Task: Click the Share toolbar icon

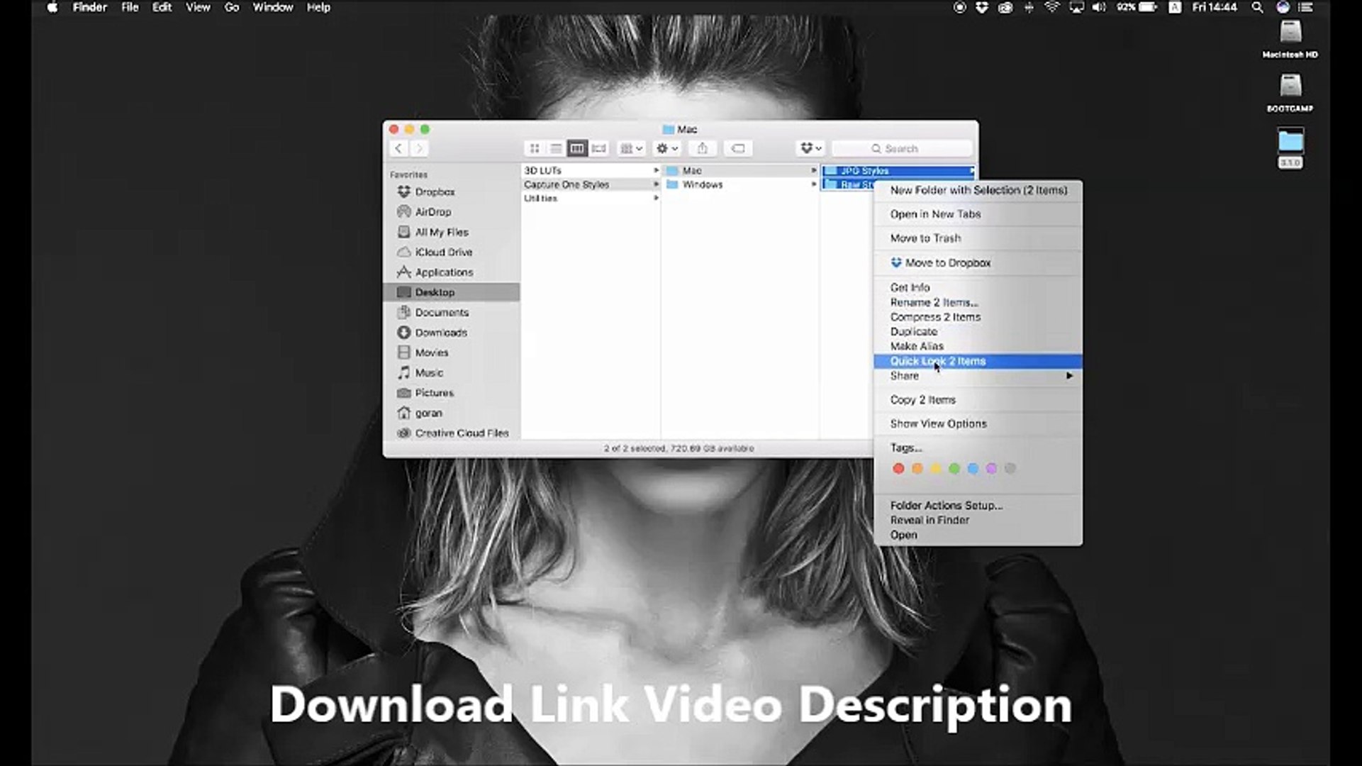Action: [702, 148]
